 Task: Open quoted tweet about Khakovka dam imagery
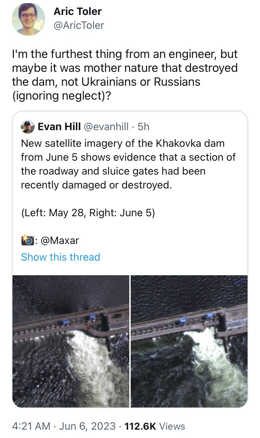point(128,164)
